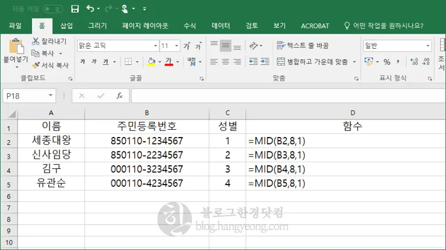Click the touch/mouse mode icon
Image resolution: width=446 pixels, height=250 pixels.
pos(125,9)
